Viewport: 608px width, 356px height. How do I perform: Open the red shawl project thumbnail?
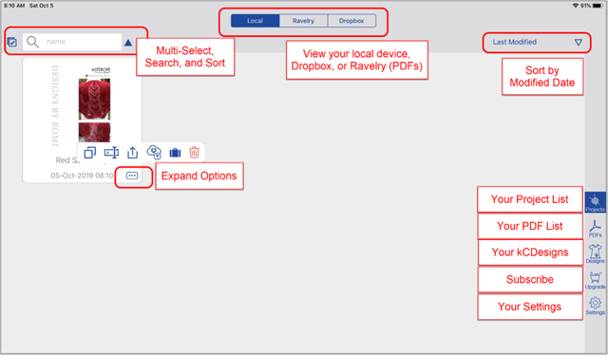95,104
